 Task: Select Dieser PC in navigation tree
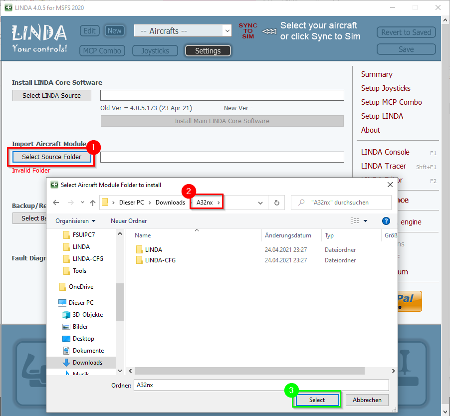point(81,303)
